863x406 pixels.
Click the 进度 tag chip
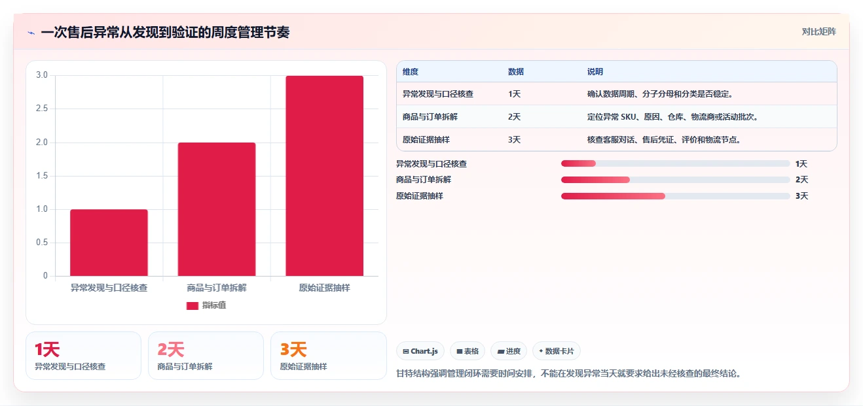pos(509,351)
